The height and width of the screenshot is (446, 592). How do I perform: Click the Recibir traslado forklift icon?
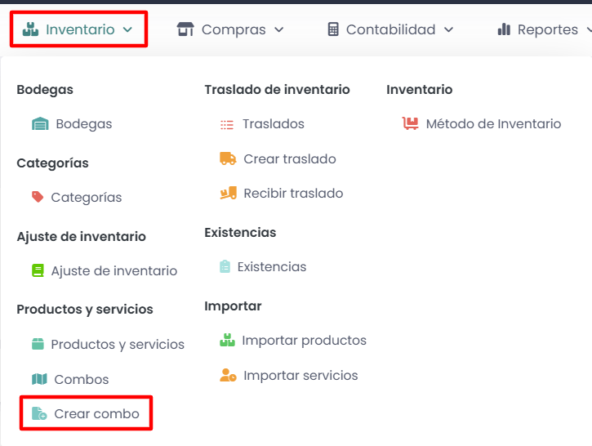(228, 194)
